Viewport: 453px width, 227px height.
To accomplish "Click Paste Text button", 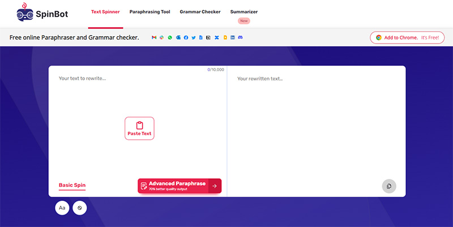I will point(139,129).
